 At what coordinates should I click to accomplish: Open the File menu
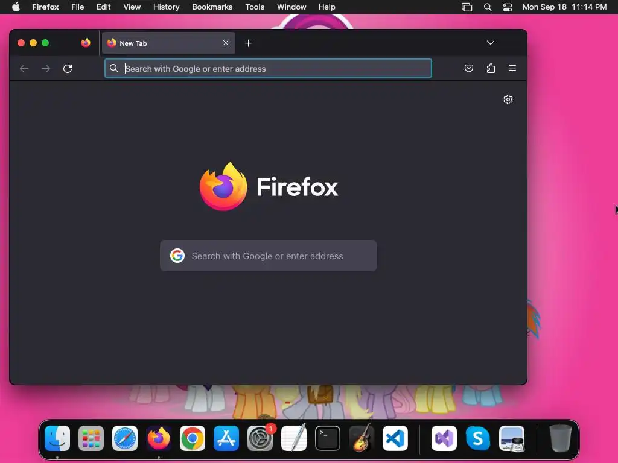tap(78, 7)
